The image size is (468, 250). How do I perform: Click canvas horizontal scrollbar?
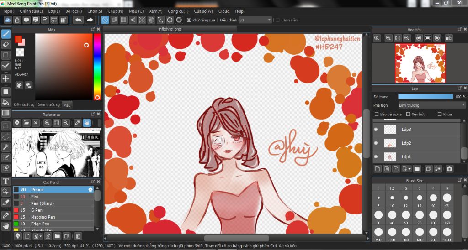pos(236,239)
